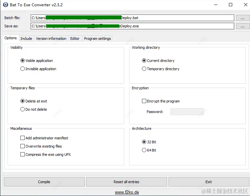Enable Encrypt the program checkbox

pyautogui.click(x=161, y=101)
